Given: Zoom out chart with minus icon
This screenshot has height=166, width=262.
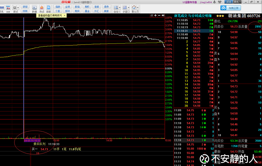Looking at the screenshot, I should (159, 15).
